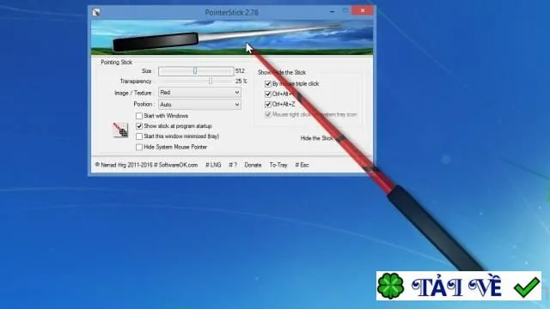Click the Hide the Stick button
550x309 pixels.
coord(317,138)
